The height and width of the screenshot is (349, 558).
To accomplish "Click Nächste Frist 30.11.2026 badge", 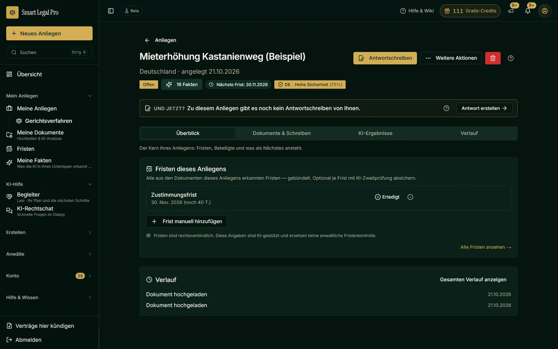I will click(238, 85).
